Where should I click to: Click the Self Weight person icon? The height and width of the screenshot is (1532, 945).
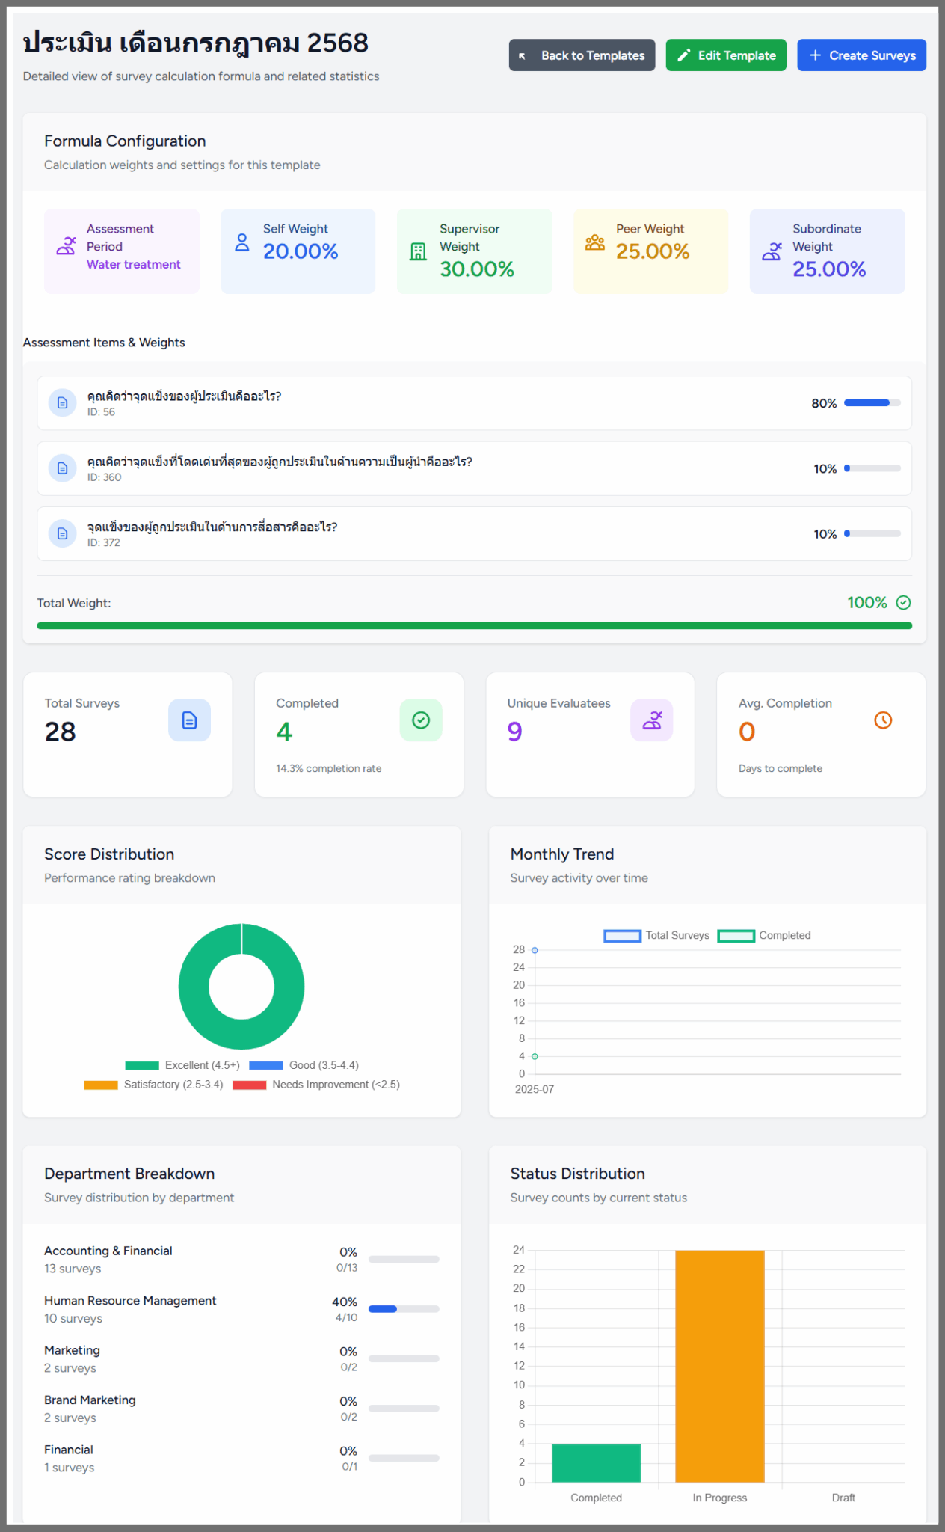tap(242, 242)
